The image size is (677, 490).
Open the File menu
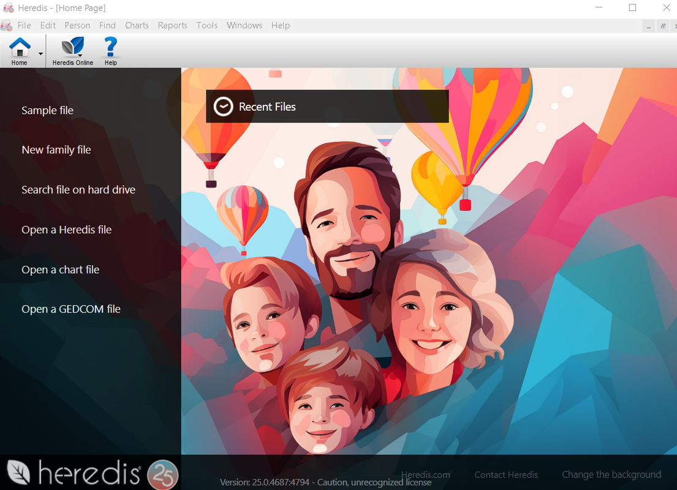point(24,26)
